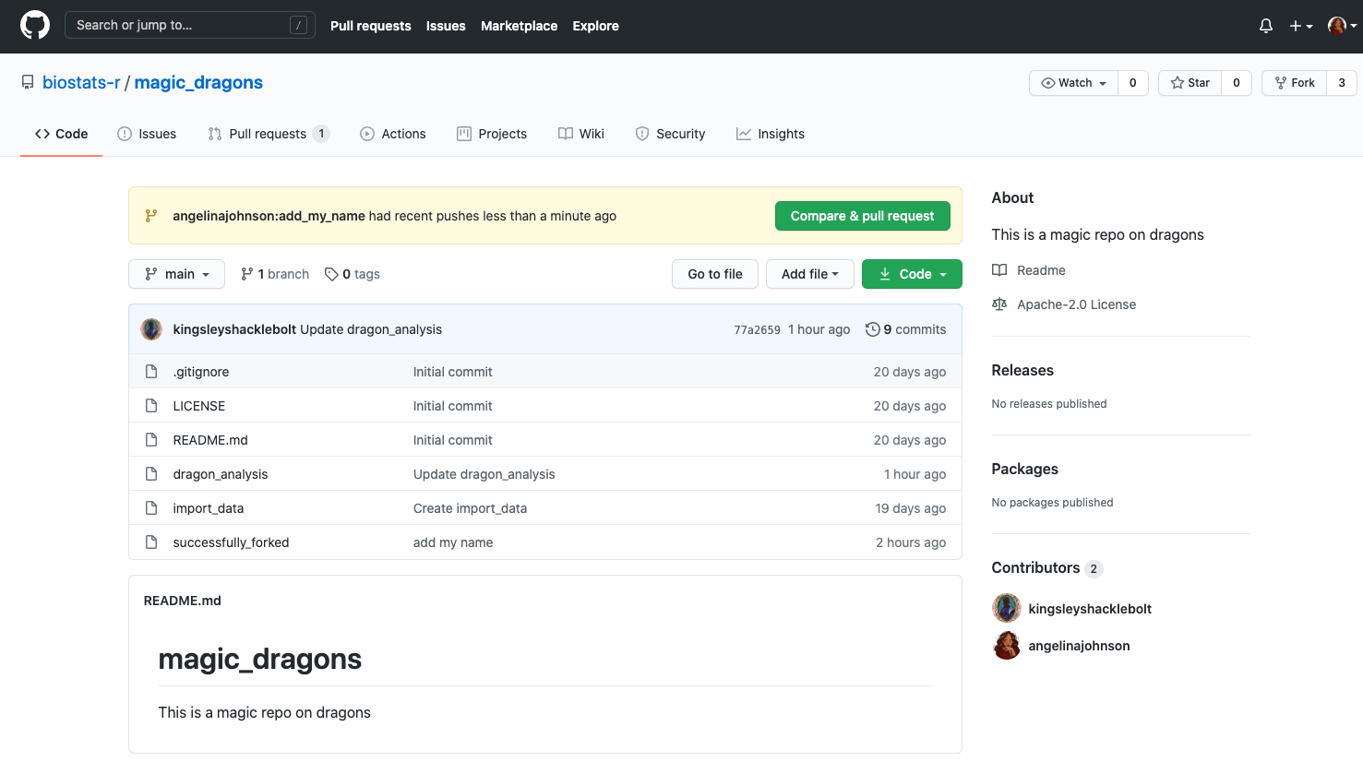Open Initial commit message for .gitignore
This screenshot has width=1363, height=774.
pyautogui.click(x=452, y=372)
